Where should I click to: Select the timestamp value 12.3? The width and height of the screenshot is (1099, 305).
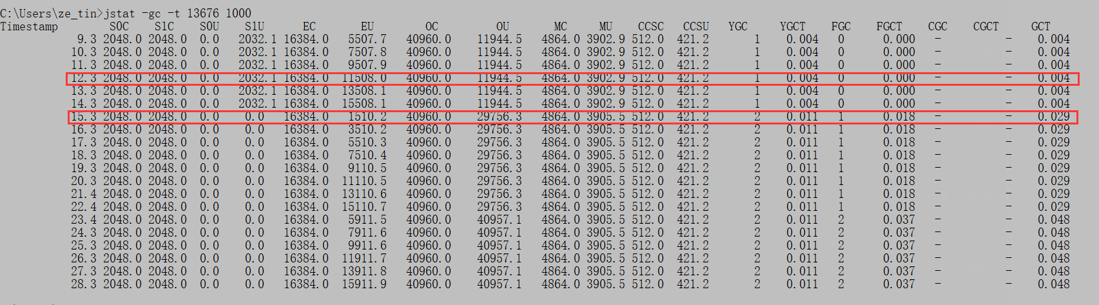(84, 78)
